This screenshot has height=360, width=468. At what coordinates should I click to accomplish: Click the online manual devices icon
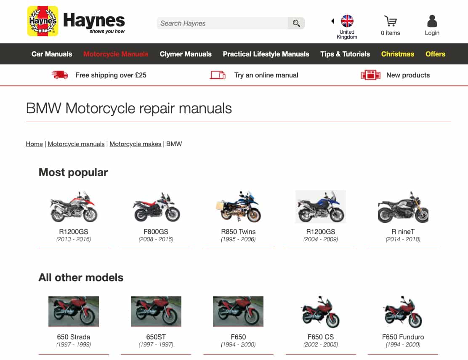tap(218, 75)
